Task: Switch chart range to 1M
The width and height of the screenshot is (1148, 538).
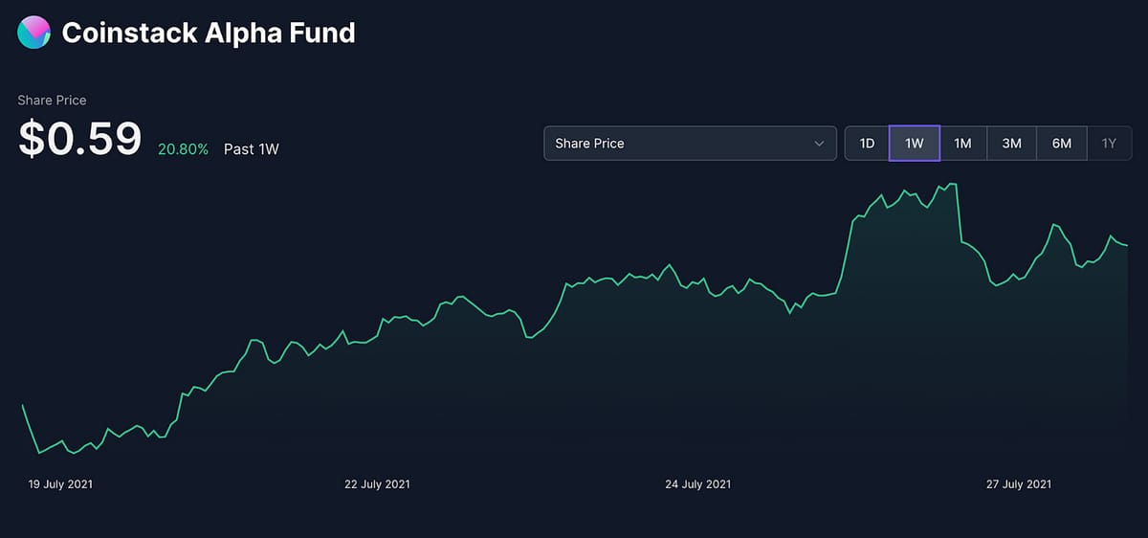Action: (962, 144)
